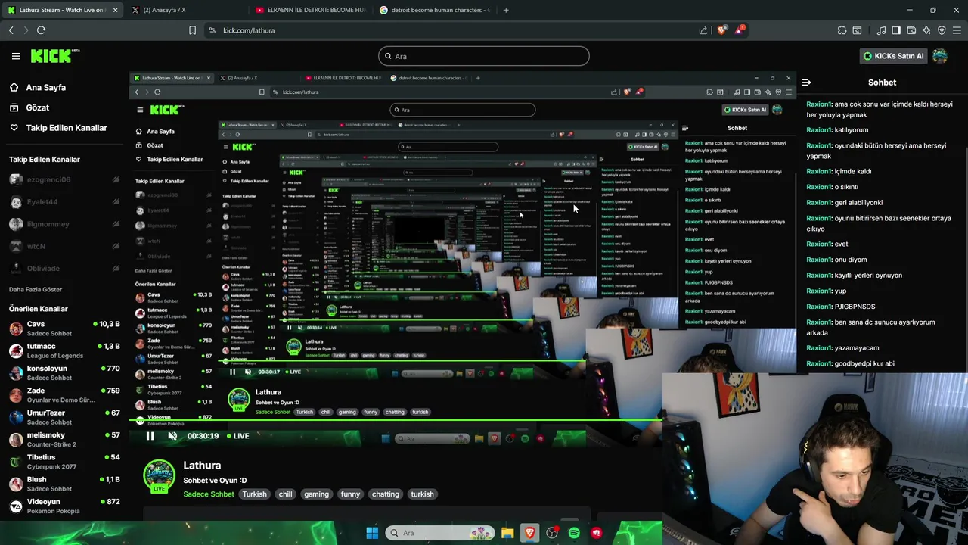This screenshot has height=545, width=968.
Task: Click offline icon beside ezogrenci06
Action: [x=116, y=180]
